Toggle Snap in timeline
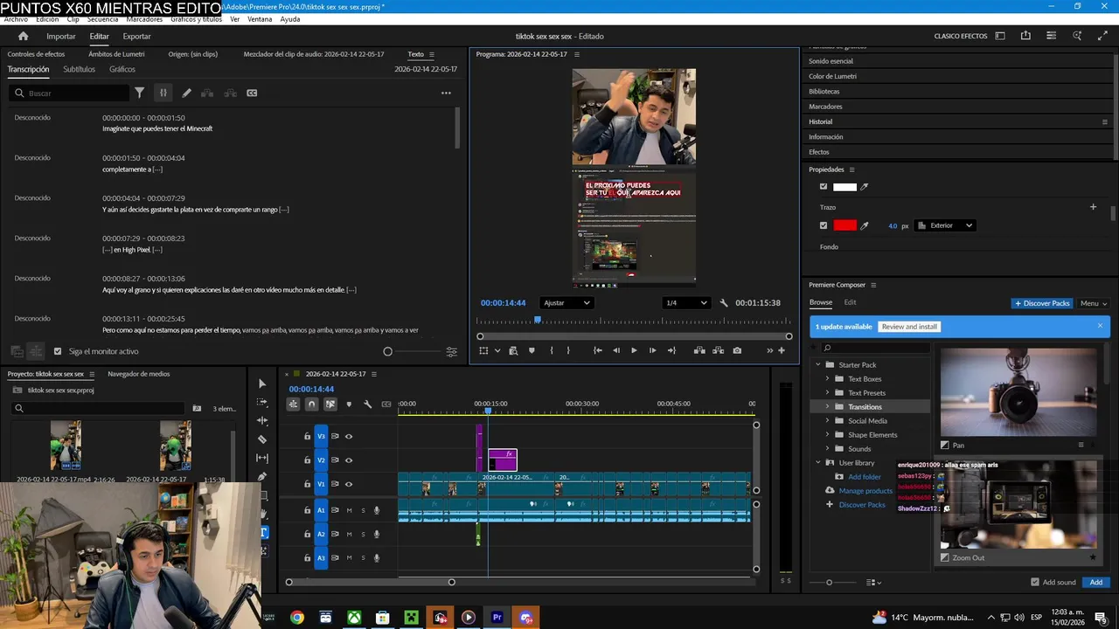 (x=311, y=404)
